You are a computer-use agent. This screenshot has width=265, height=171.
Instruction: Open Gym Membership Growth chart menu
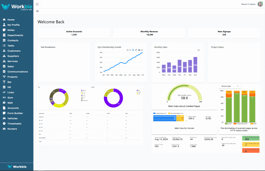tap(142, 50)
